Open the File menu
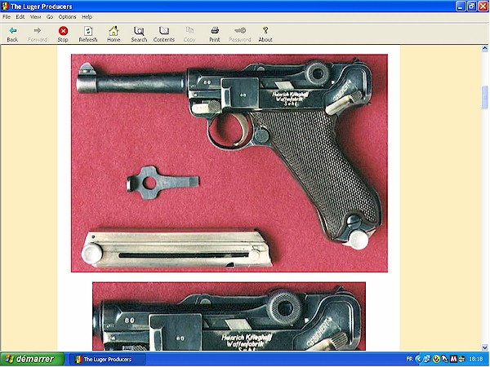The image size is (490, 367). point(7,17)
